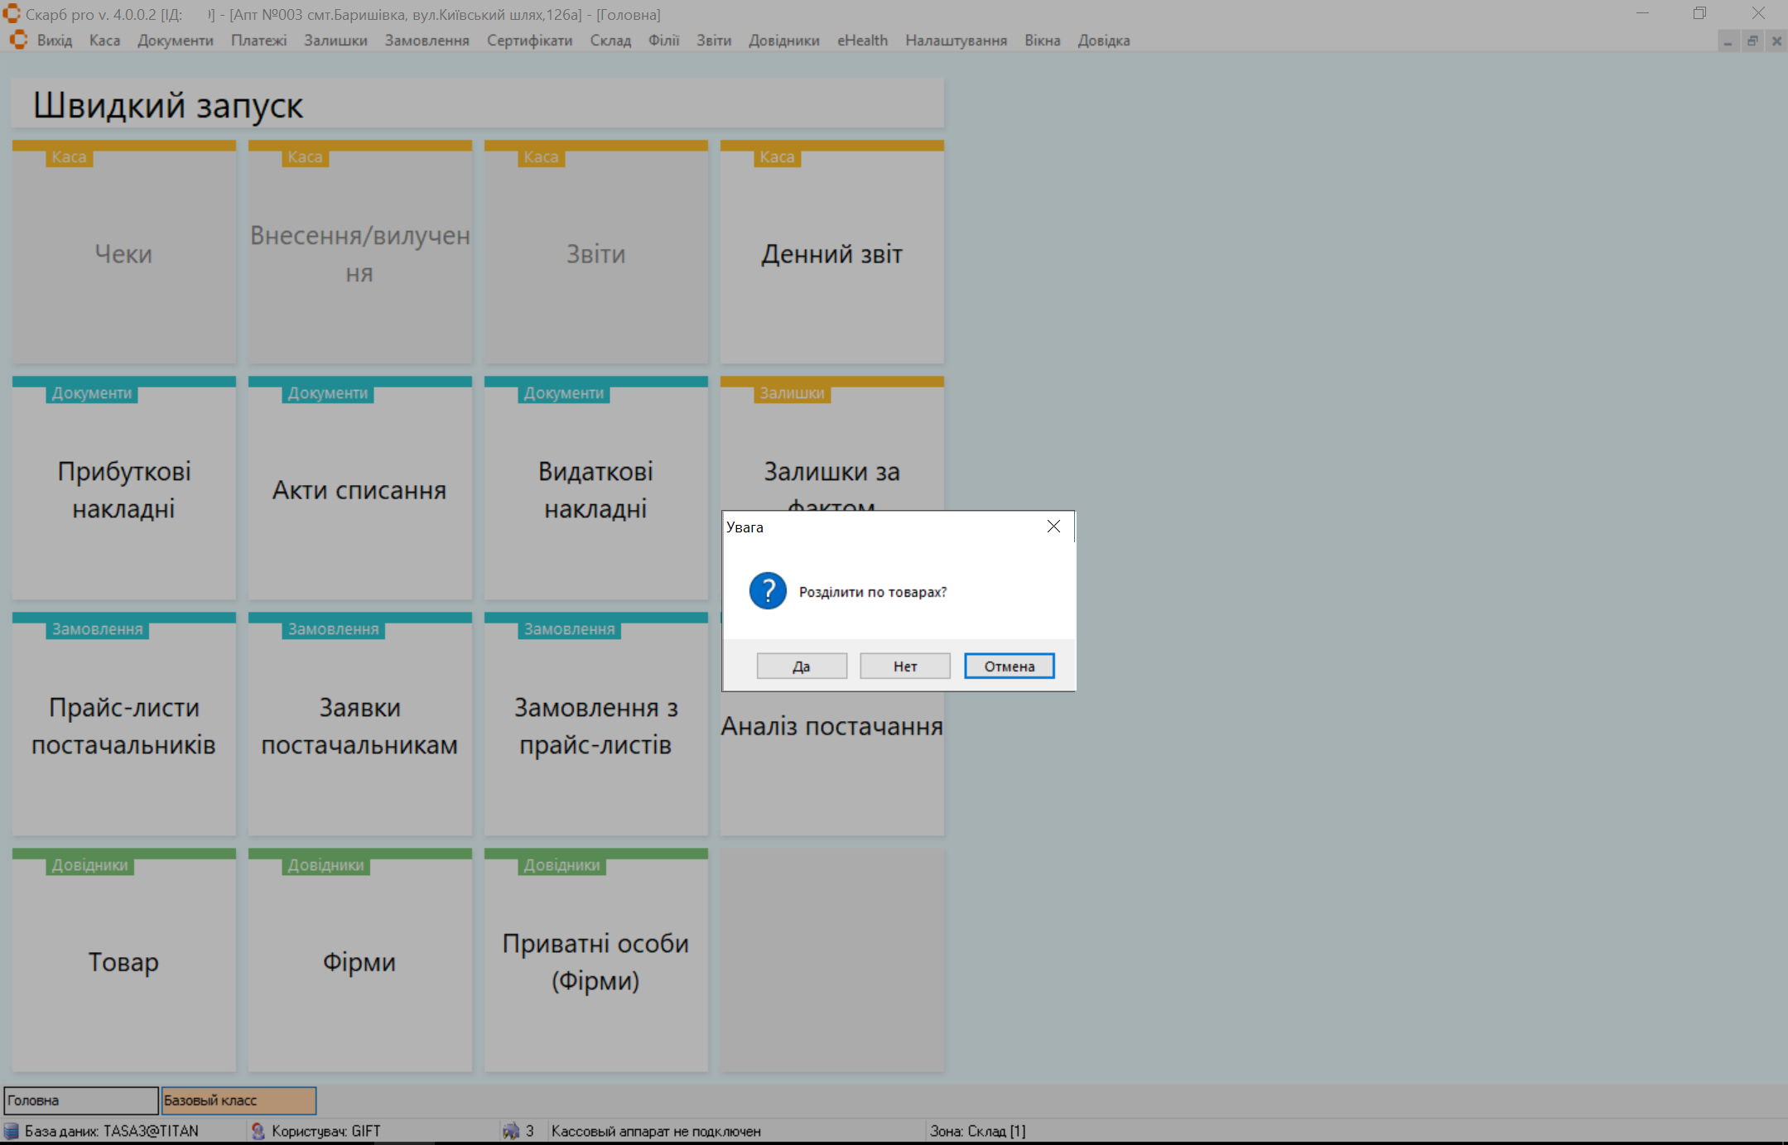This screenshot has height=1145, width=1788.
Task: Click the blue question mark dialog icon
Action: (x=768, y=591)
